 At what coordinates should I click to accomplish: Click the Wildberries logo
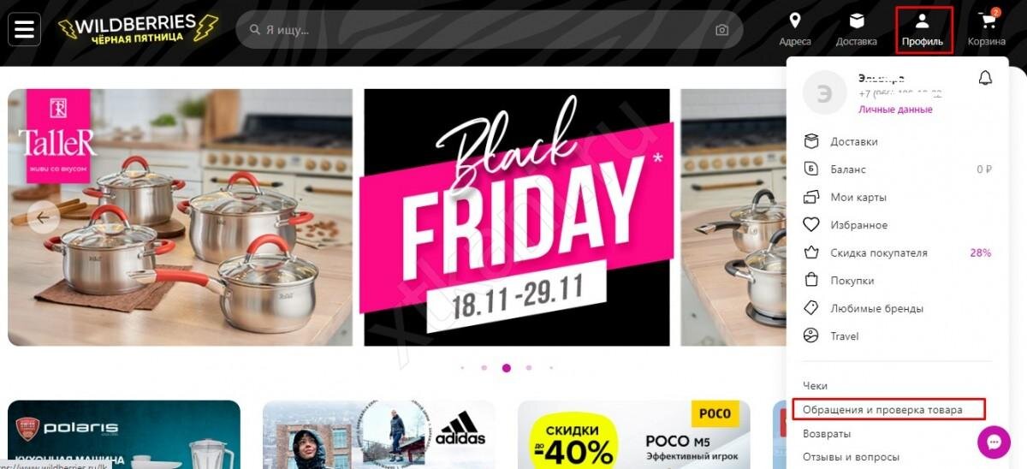tap(138, 30)
